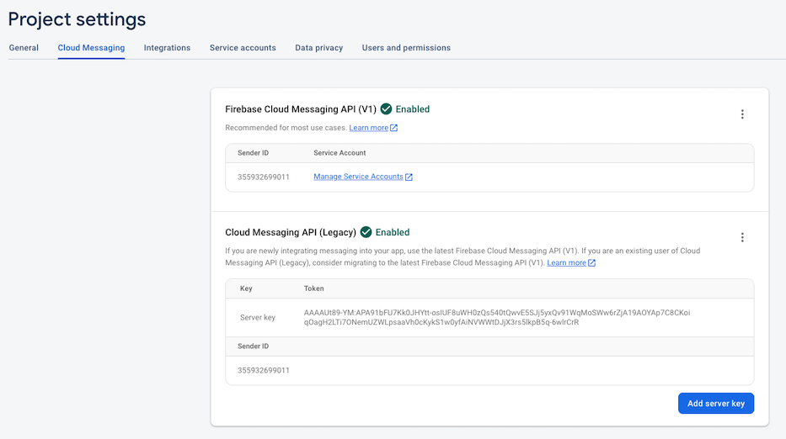Click the Enabled status text for the Legacy API

(x=393, y=232)
